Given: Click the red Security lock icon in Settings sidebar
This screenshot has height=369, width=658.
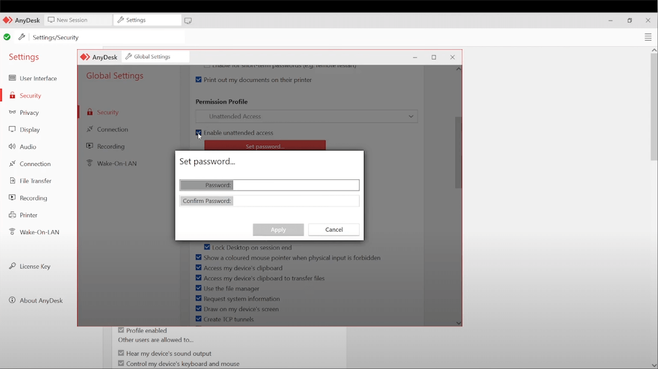Looking at the screenshot, I should click(x=12, y=95).
